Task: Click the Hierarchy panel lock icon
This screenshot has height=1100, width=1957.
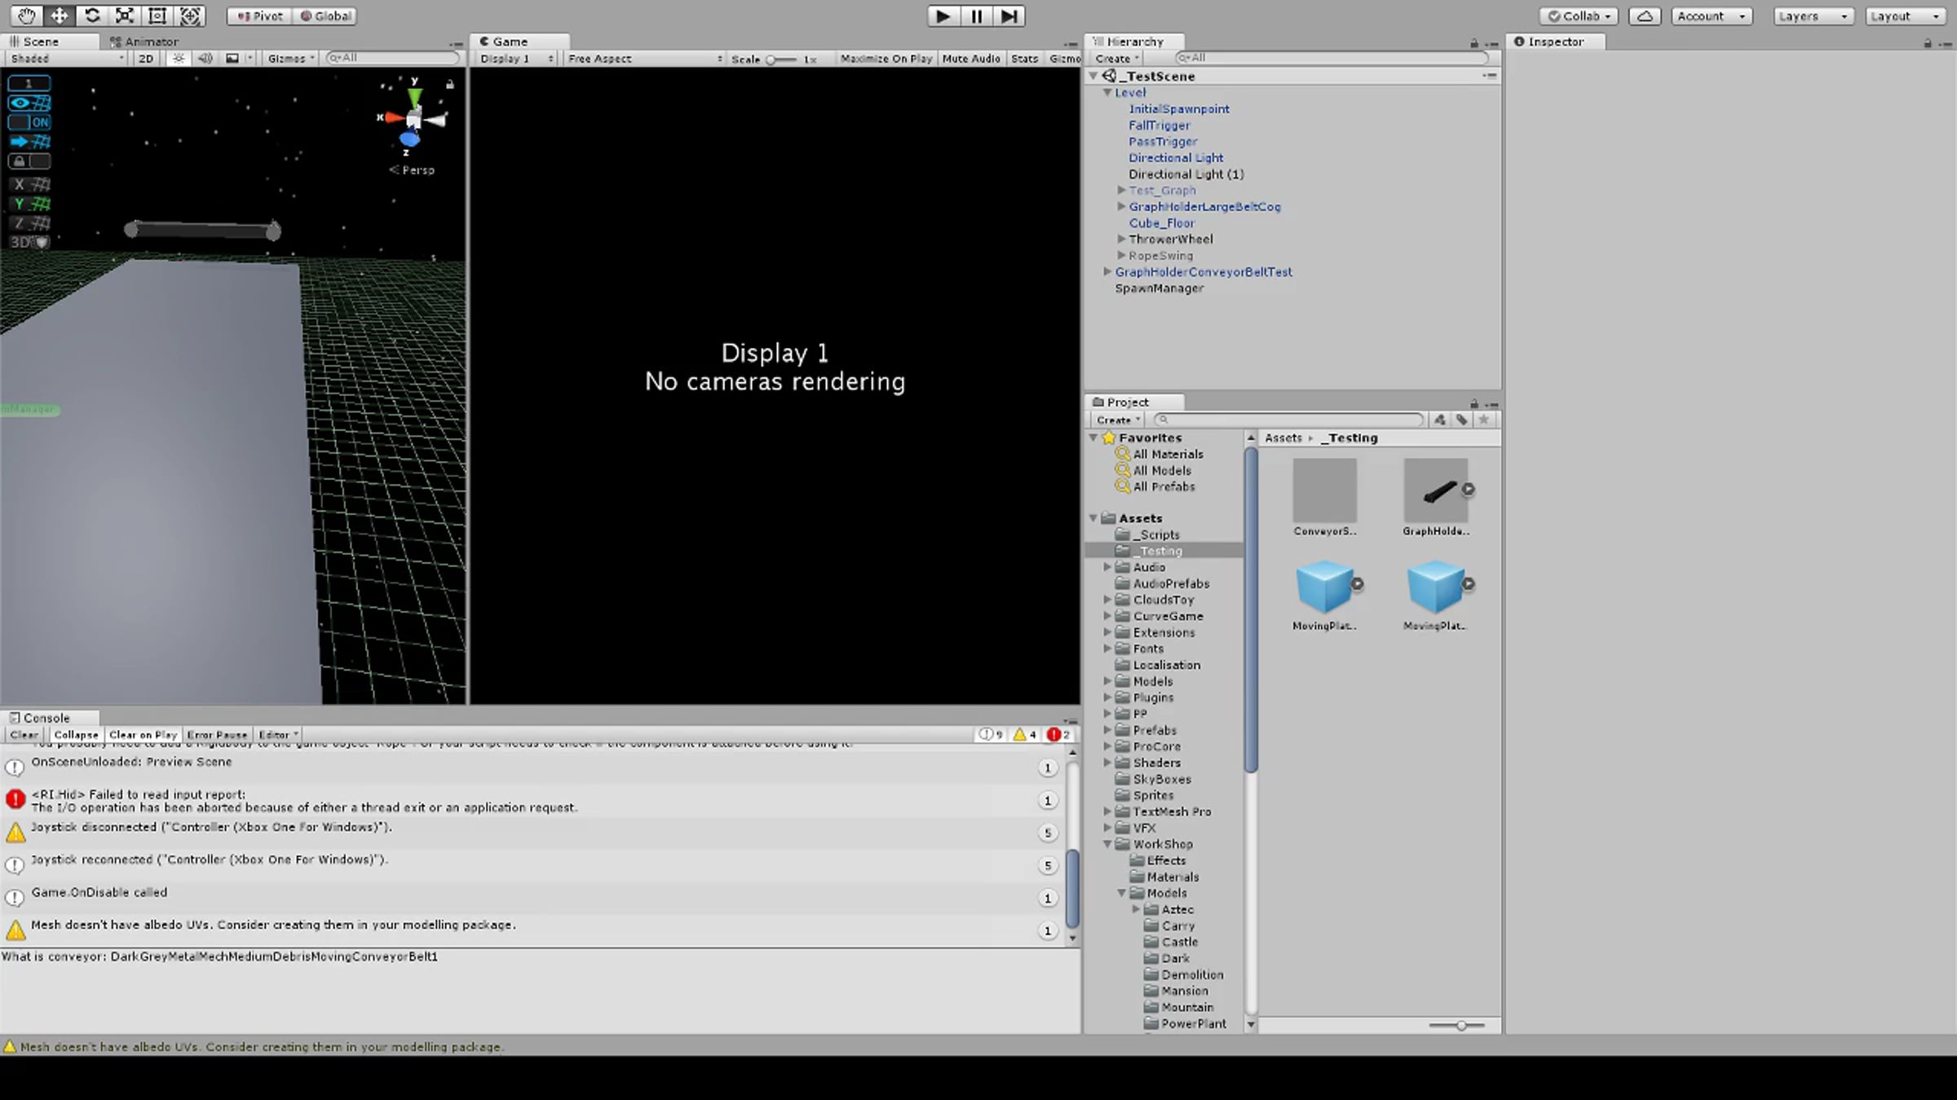Action: coord(1474,42)
